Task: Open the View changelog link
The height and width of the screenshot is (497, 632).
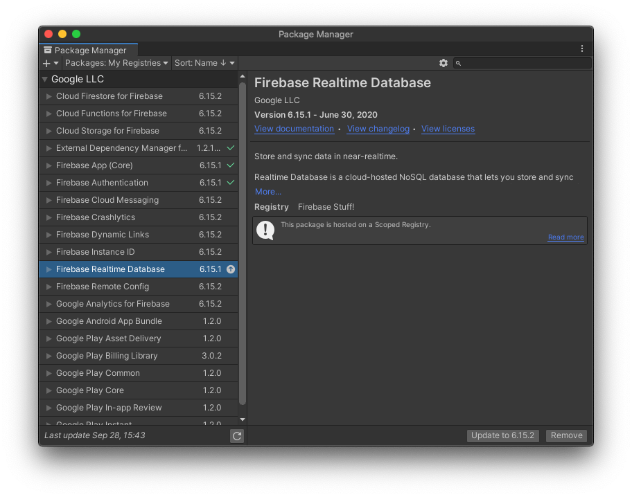Action: click(x=378, y=129)
